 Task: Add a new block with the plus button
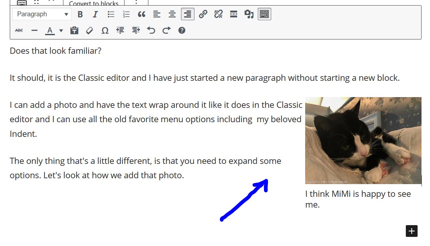411,231
